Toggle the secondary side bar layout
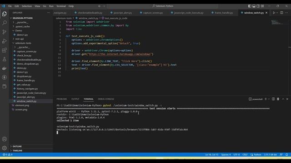This screenshot has width=291, height=163. click(258, 6)
